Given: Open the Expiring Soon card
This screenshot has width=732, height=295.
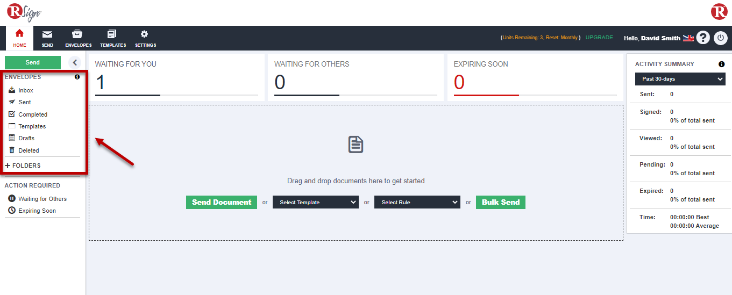Looking at the screenshot, I should (x=535, y=77).
